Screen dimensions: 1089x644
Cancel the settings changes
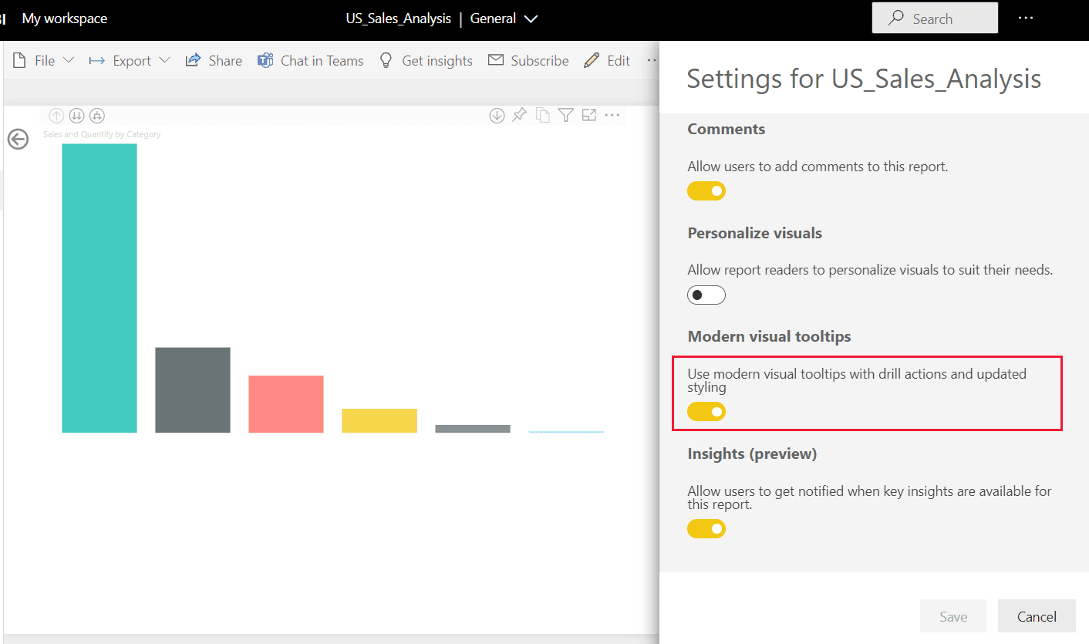(1037, 616)
